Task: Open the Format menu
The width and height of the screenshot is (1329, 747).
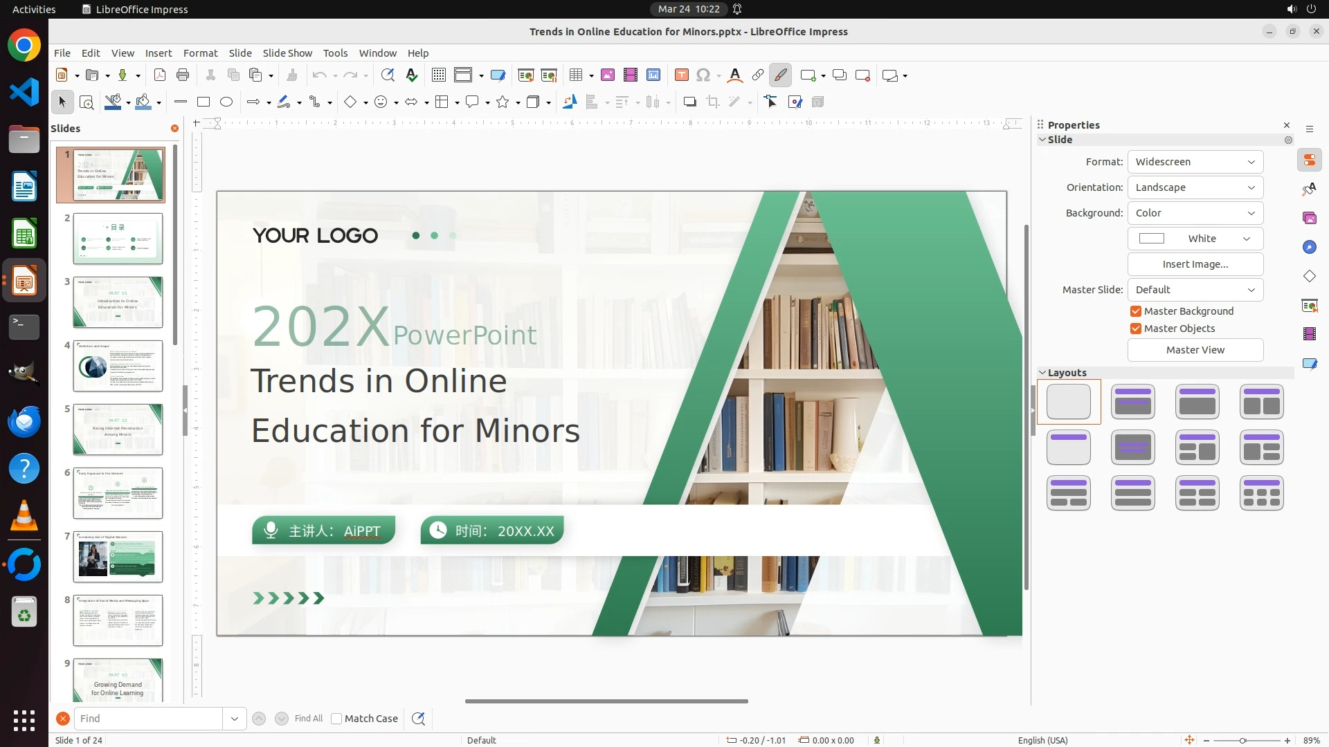Action: pos(200,53)
